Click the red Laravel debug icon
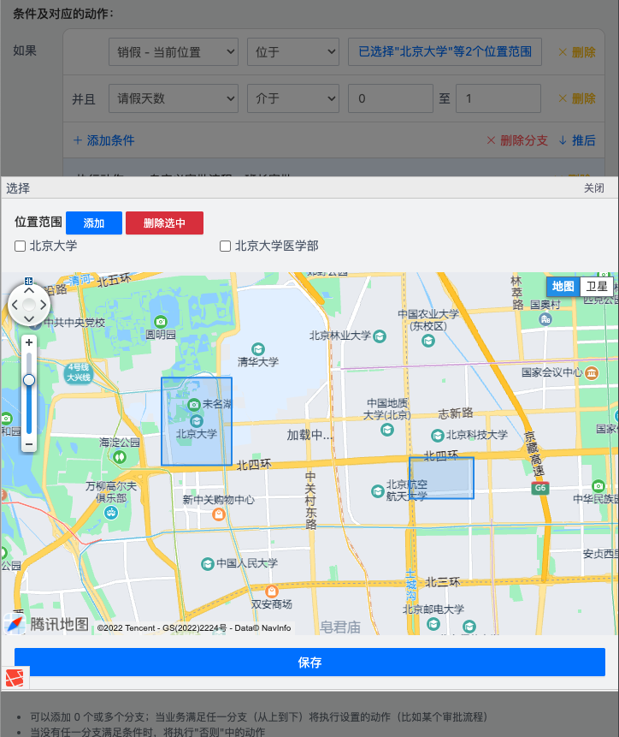619x737 pixels. click(x=15, y=679)
